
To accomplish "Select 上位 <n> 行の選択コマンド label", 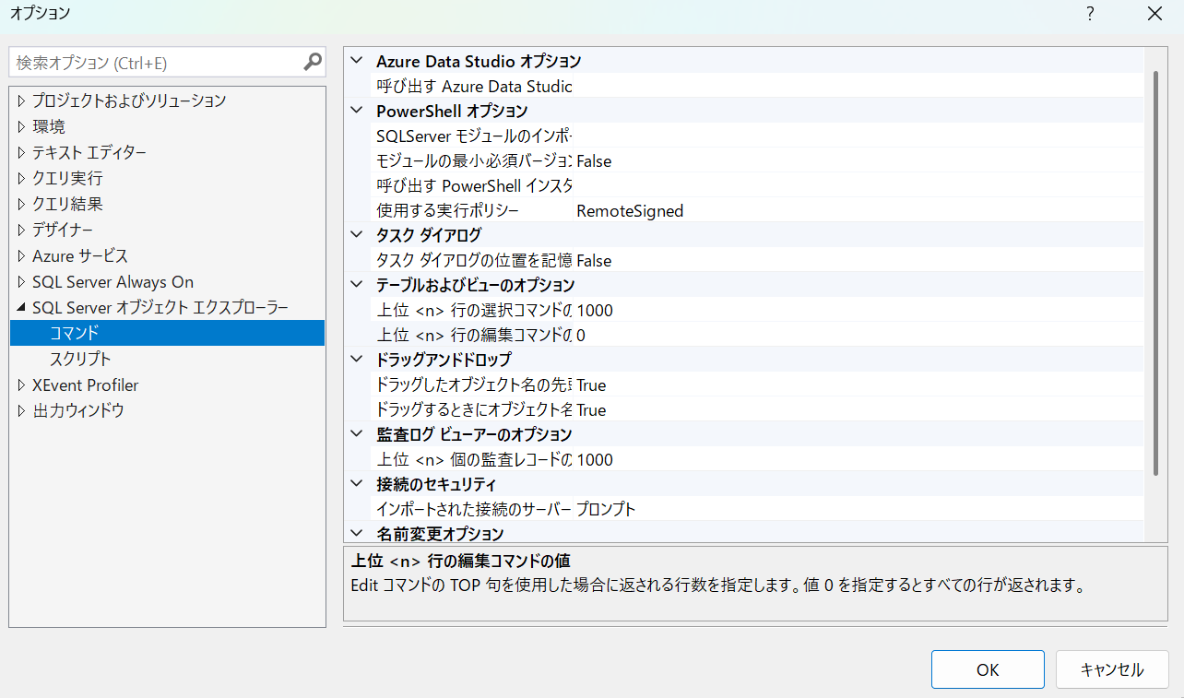I will tap(474, 310).
